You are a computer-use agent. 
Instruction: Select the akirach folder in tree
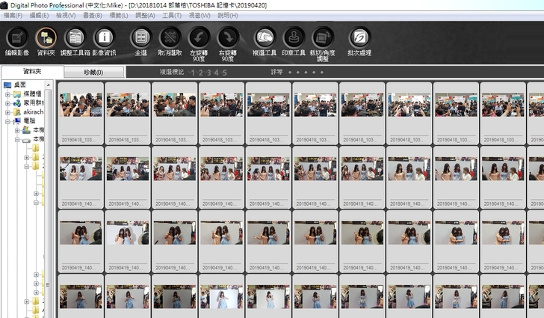click(x=34, y=112)
